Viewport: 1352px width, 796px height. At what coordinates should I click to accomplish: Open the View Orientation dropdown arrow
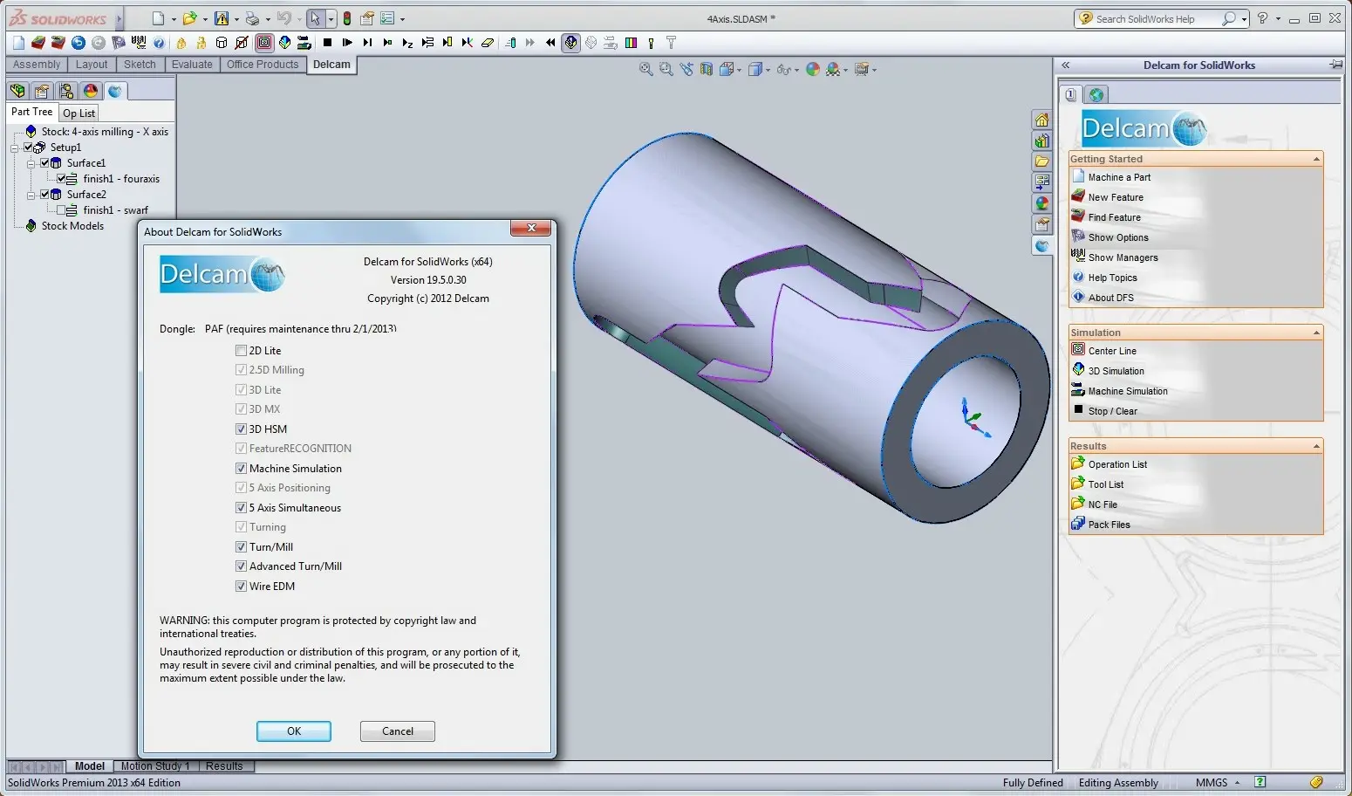pos(741,70)
